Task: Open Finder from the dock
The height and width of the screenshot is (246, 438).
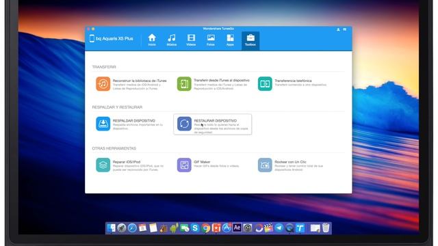Action: point(111,228)
